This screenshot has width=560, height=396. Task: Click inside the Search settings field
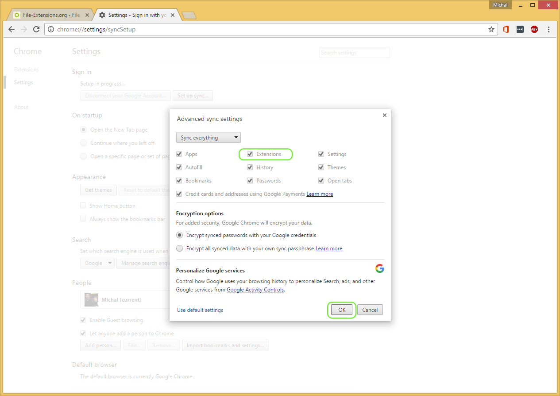coord(354,52)
